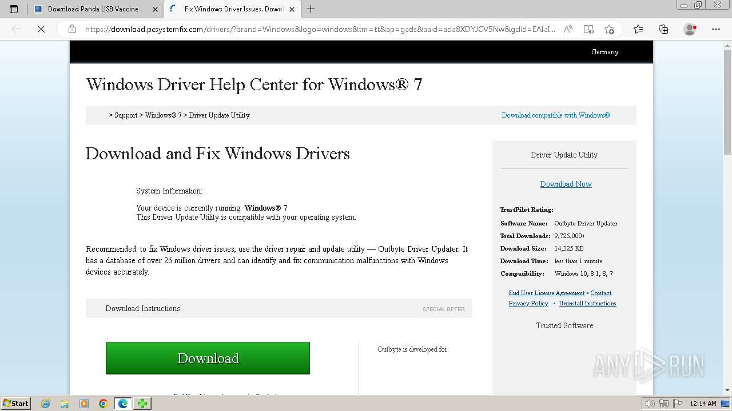The image size is (732, 411).
Task: Open the Favorites list
Action: (x=638, y=29)
